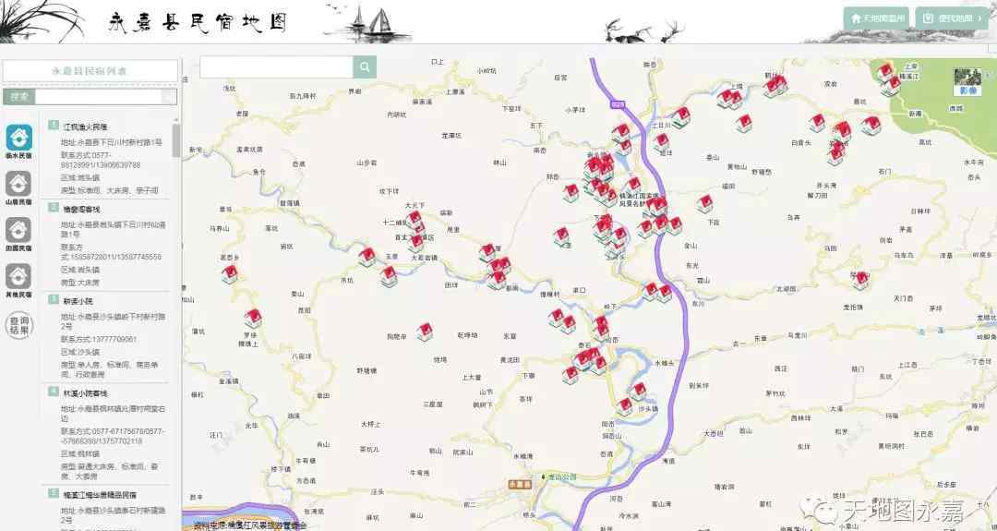Image resolution: width=997 pixels, height=531 pixels.
Task: Click the house marker above 碧莲上
Action: coord(253,318)
